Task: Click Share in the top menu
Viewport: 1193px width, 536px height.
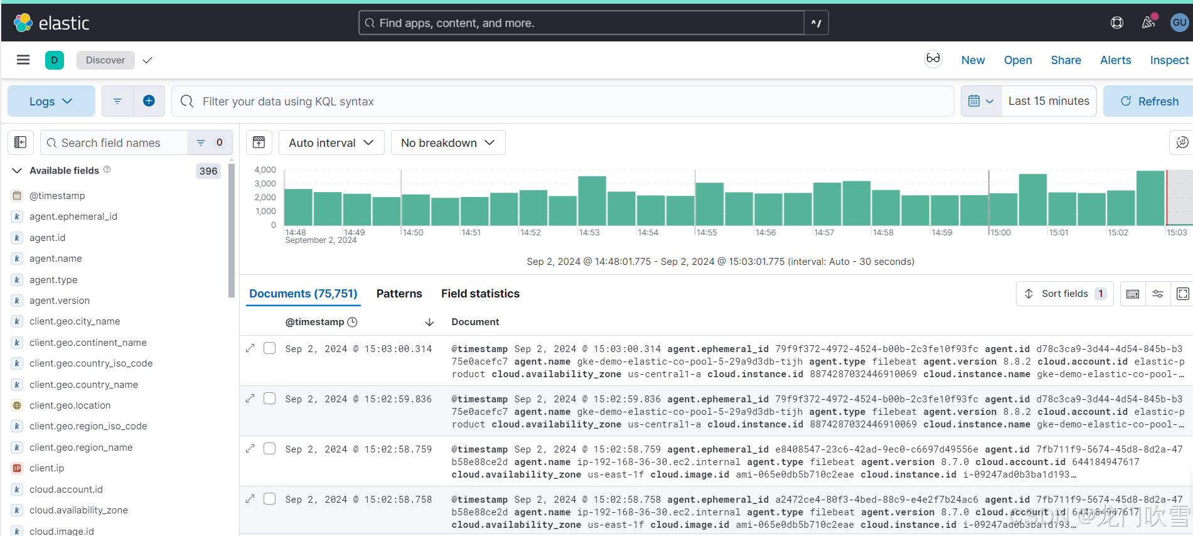Action: (x=1066, y=60)
